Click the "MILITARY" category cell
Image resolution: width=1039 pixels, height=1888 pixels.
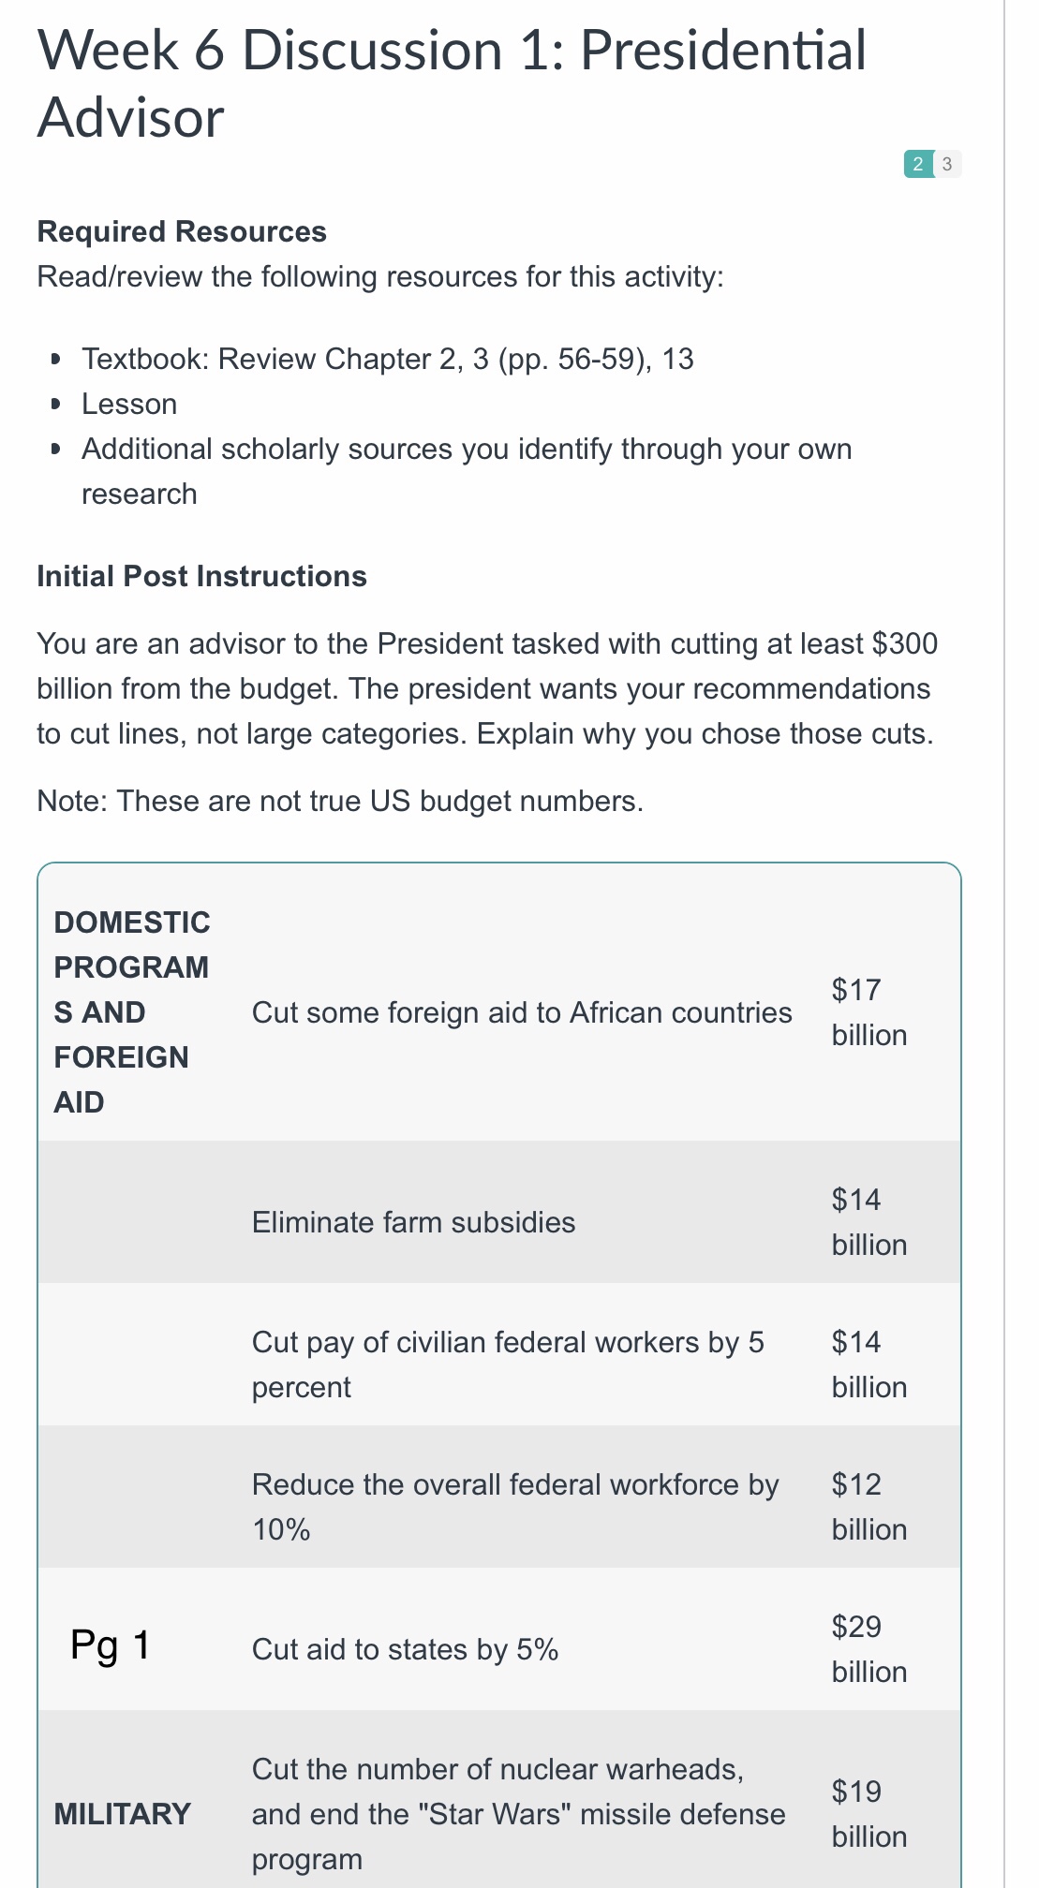point(123,1814)
